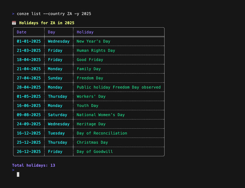Click the calendar emoji before the Holidays heading
The image size is (245, 188).
pyautogui.click(x=14, y=23)
